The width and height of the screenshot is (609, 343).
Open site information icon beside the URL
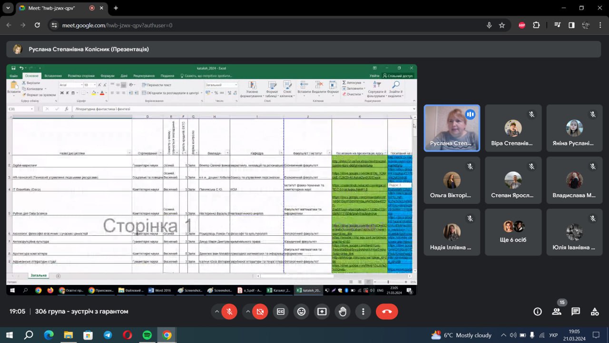[54, 25]
